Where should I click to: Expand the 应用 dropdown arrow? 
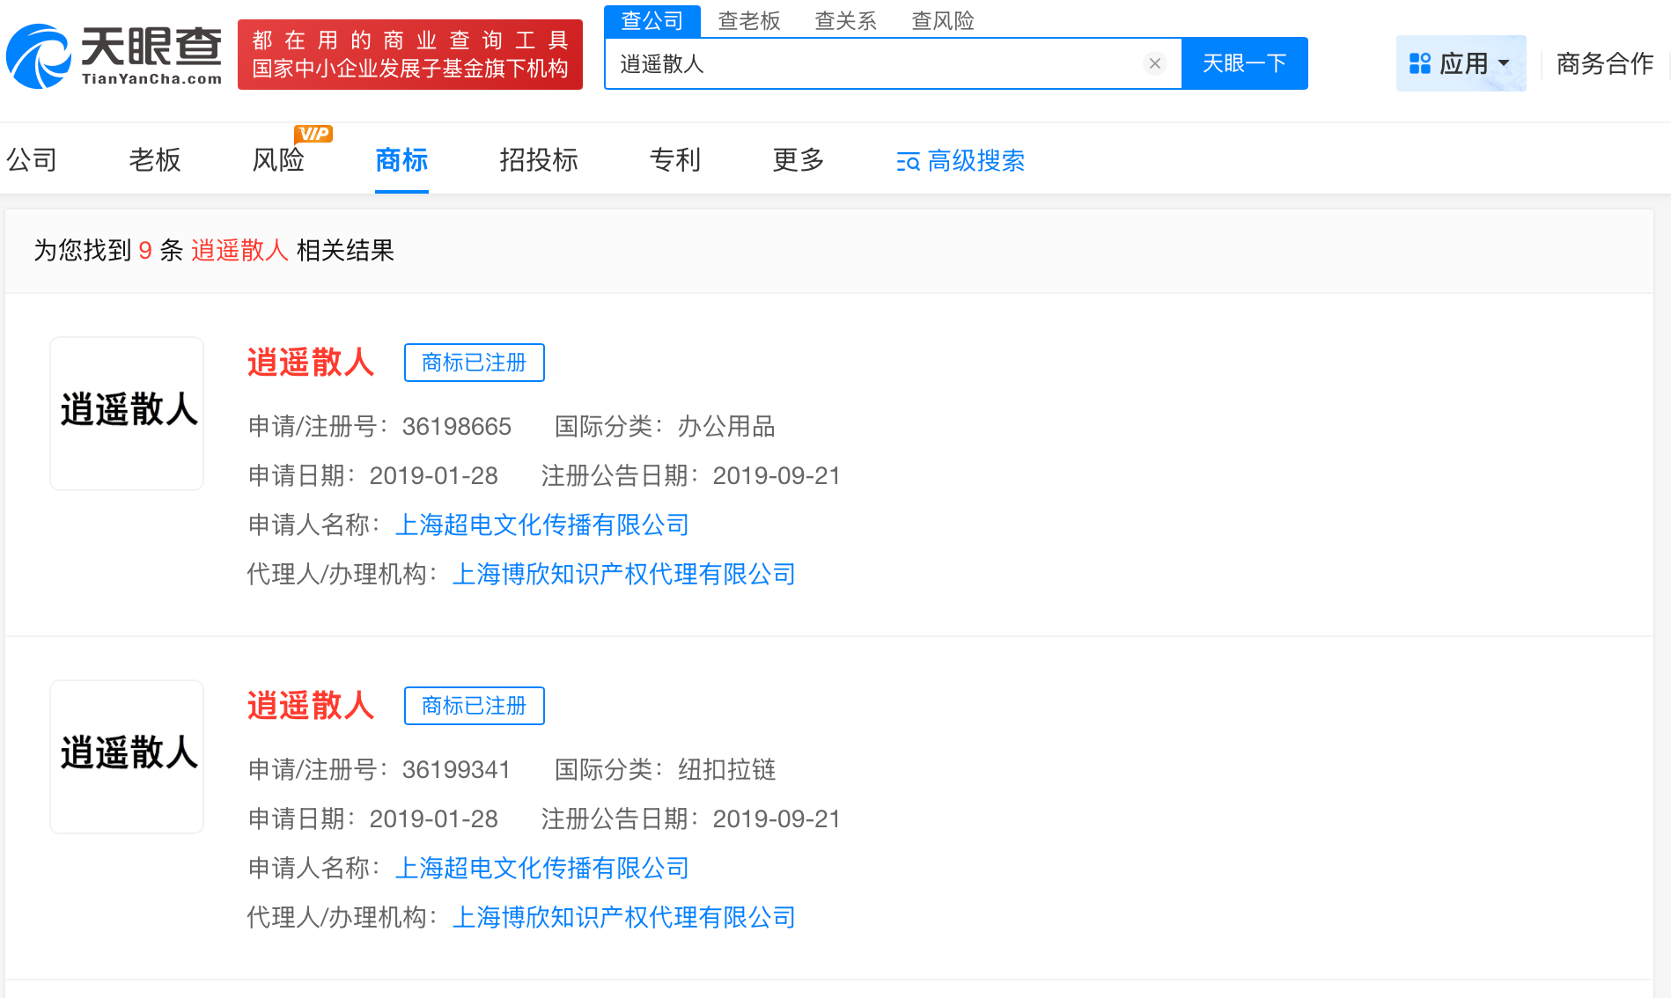click(1503, 63)
